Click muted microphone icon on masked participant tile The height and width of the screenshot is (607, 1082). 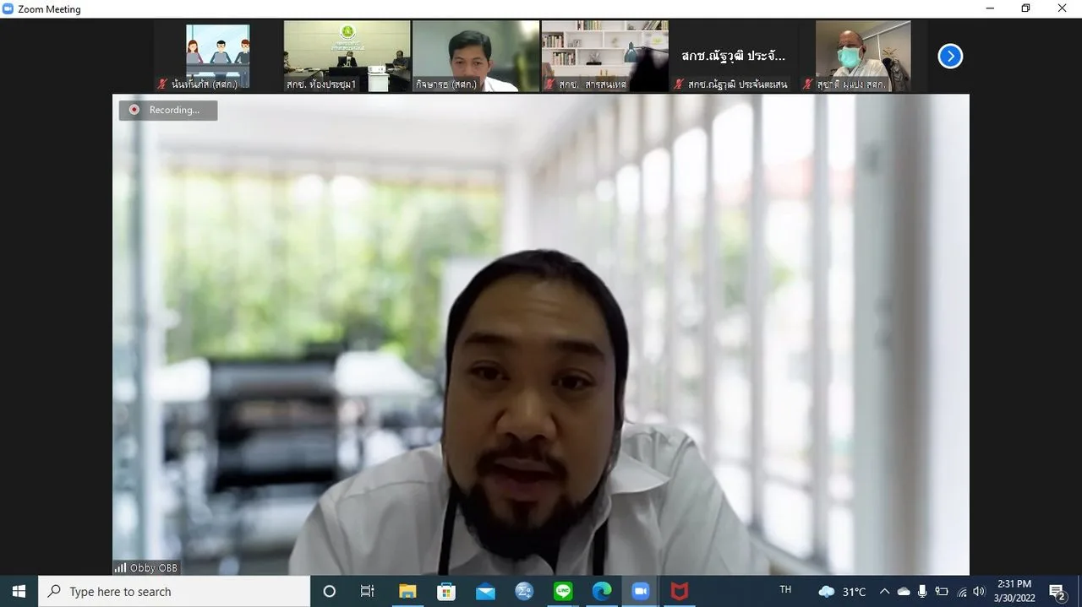807,84
